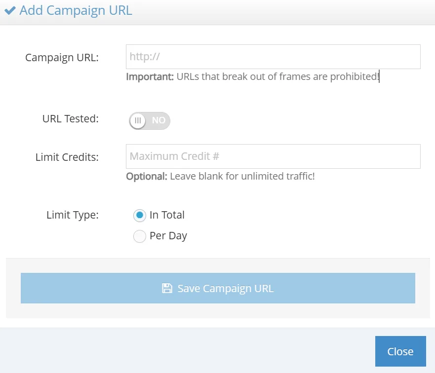Click the Maximum Credit # input field
The image size is (435, 373).
click(273, 156)
